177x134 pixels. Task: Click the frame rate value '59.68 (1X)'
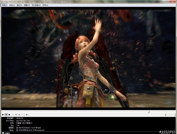pyautogui.click(x=20, y=118)
